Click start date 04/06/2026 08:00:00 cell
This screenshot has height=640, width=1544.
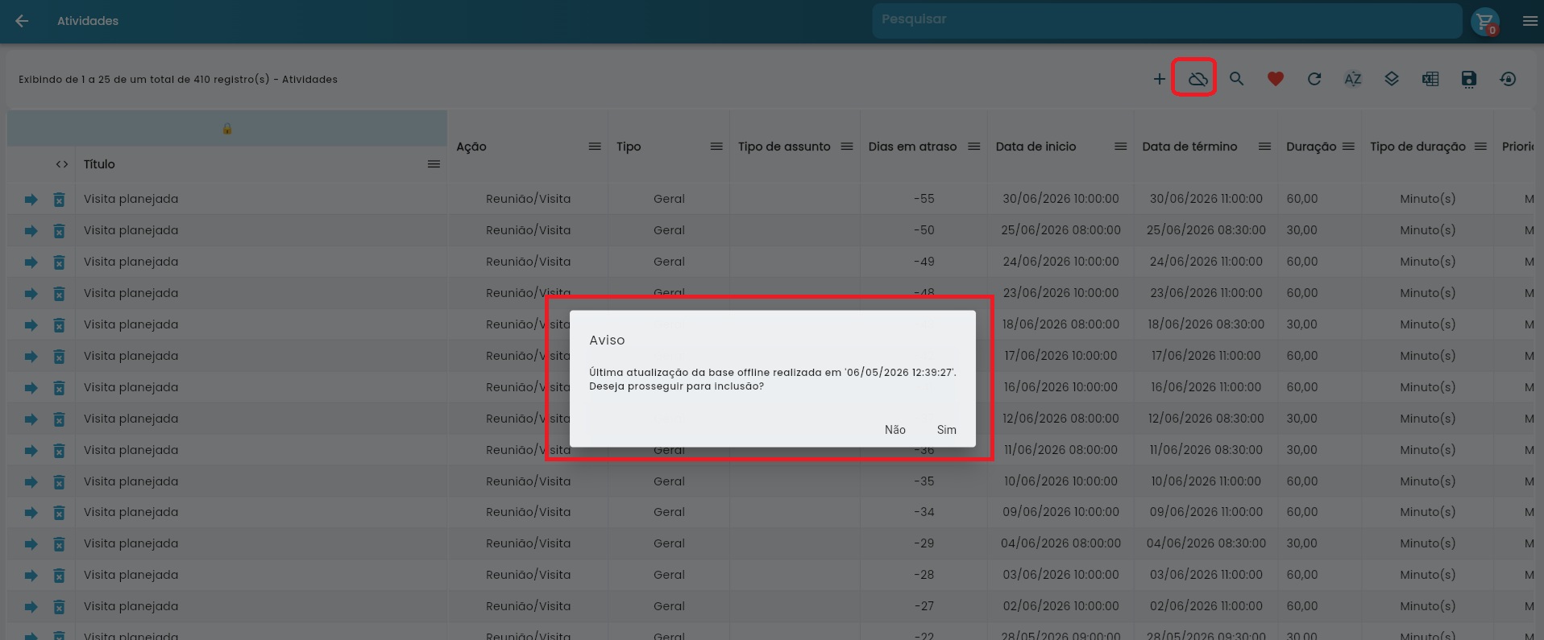coord(1060,543)
